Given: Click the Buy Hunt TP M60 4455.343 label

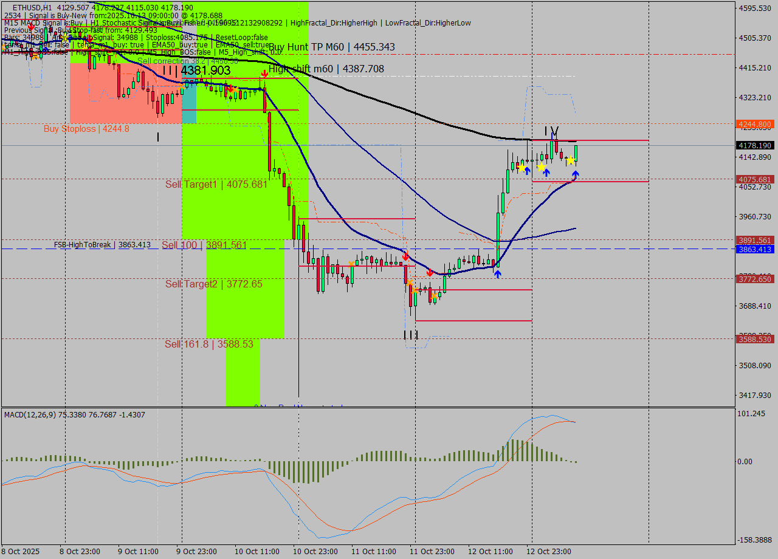Looking at the screenshot, I should (331, 46).
